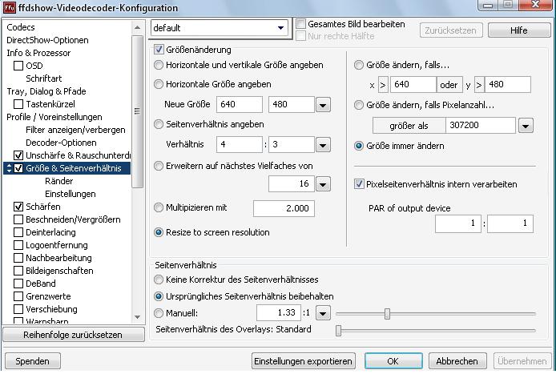Open Codecs section in the list
This screenshot has height=374, width=556.
click(21, 27)
